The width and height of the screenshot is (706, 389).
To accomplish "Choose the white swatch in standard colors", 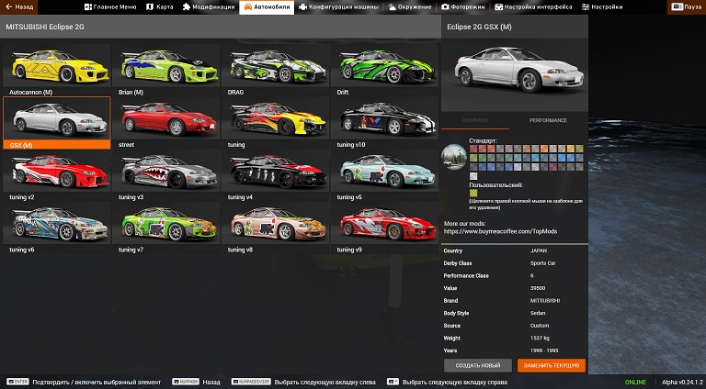I will point(473,175).
